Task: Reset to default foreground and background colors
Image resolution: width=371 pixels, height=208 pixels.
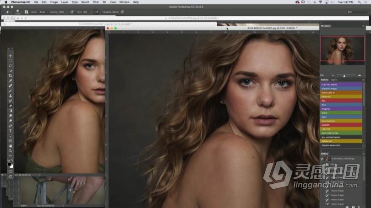Action: [x=9, y=160]
